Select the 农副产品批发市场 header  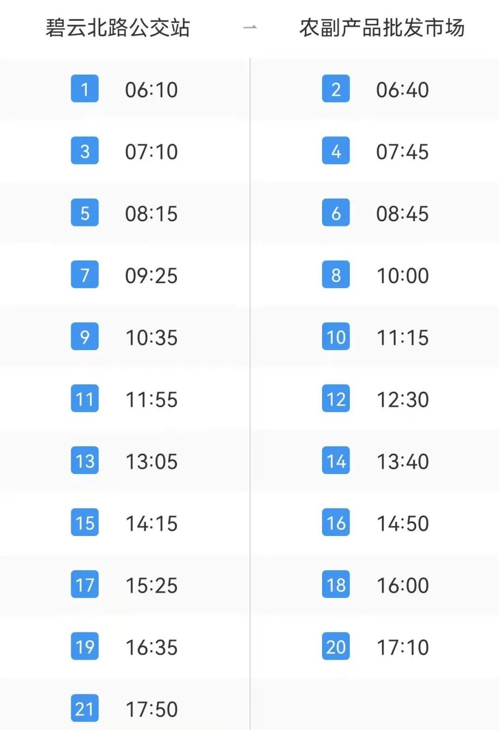[x=382, y=28]
